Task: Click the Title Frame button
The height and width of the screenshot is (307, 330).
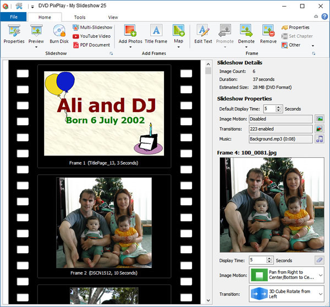Action: tap(156, 34)
